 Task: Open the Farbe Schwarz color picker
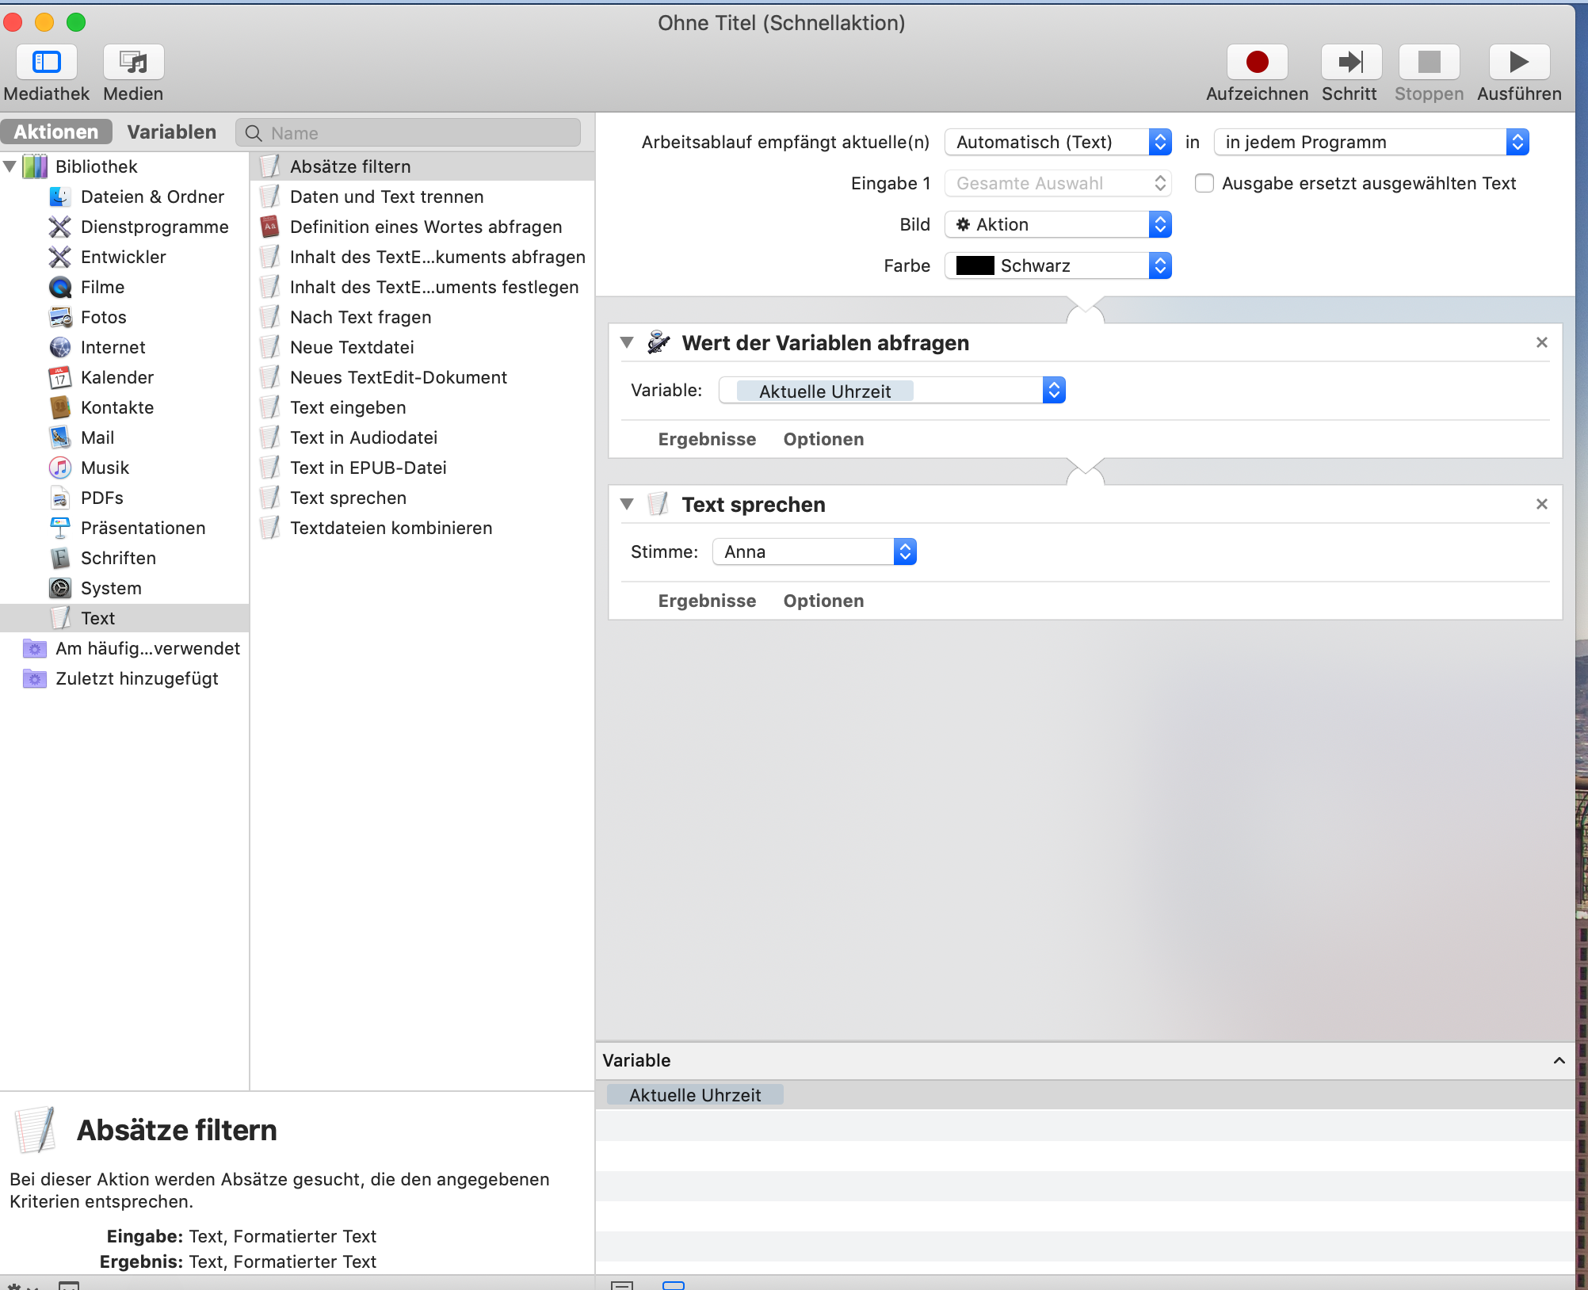pos(1057,266)
